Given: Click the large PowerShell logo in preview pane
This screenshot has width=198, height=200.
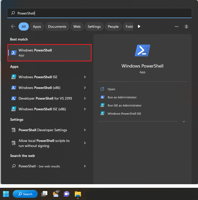Looking at the screenshot, I should pos(143,50).
